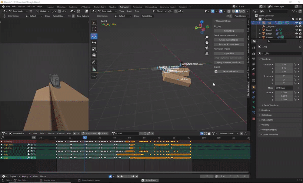The height and width of the screenshot is (183, 303).
Task: Click the Select Box tool icon
Action: (x=94, y=23)
